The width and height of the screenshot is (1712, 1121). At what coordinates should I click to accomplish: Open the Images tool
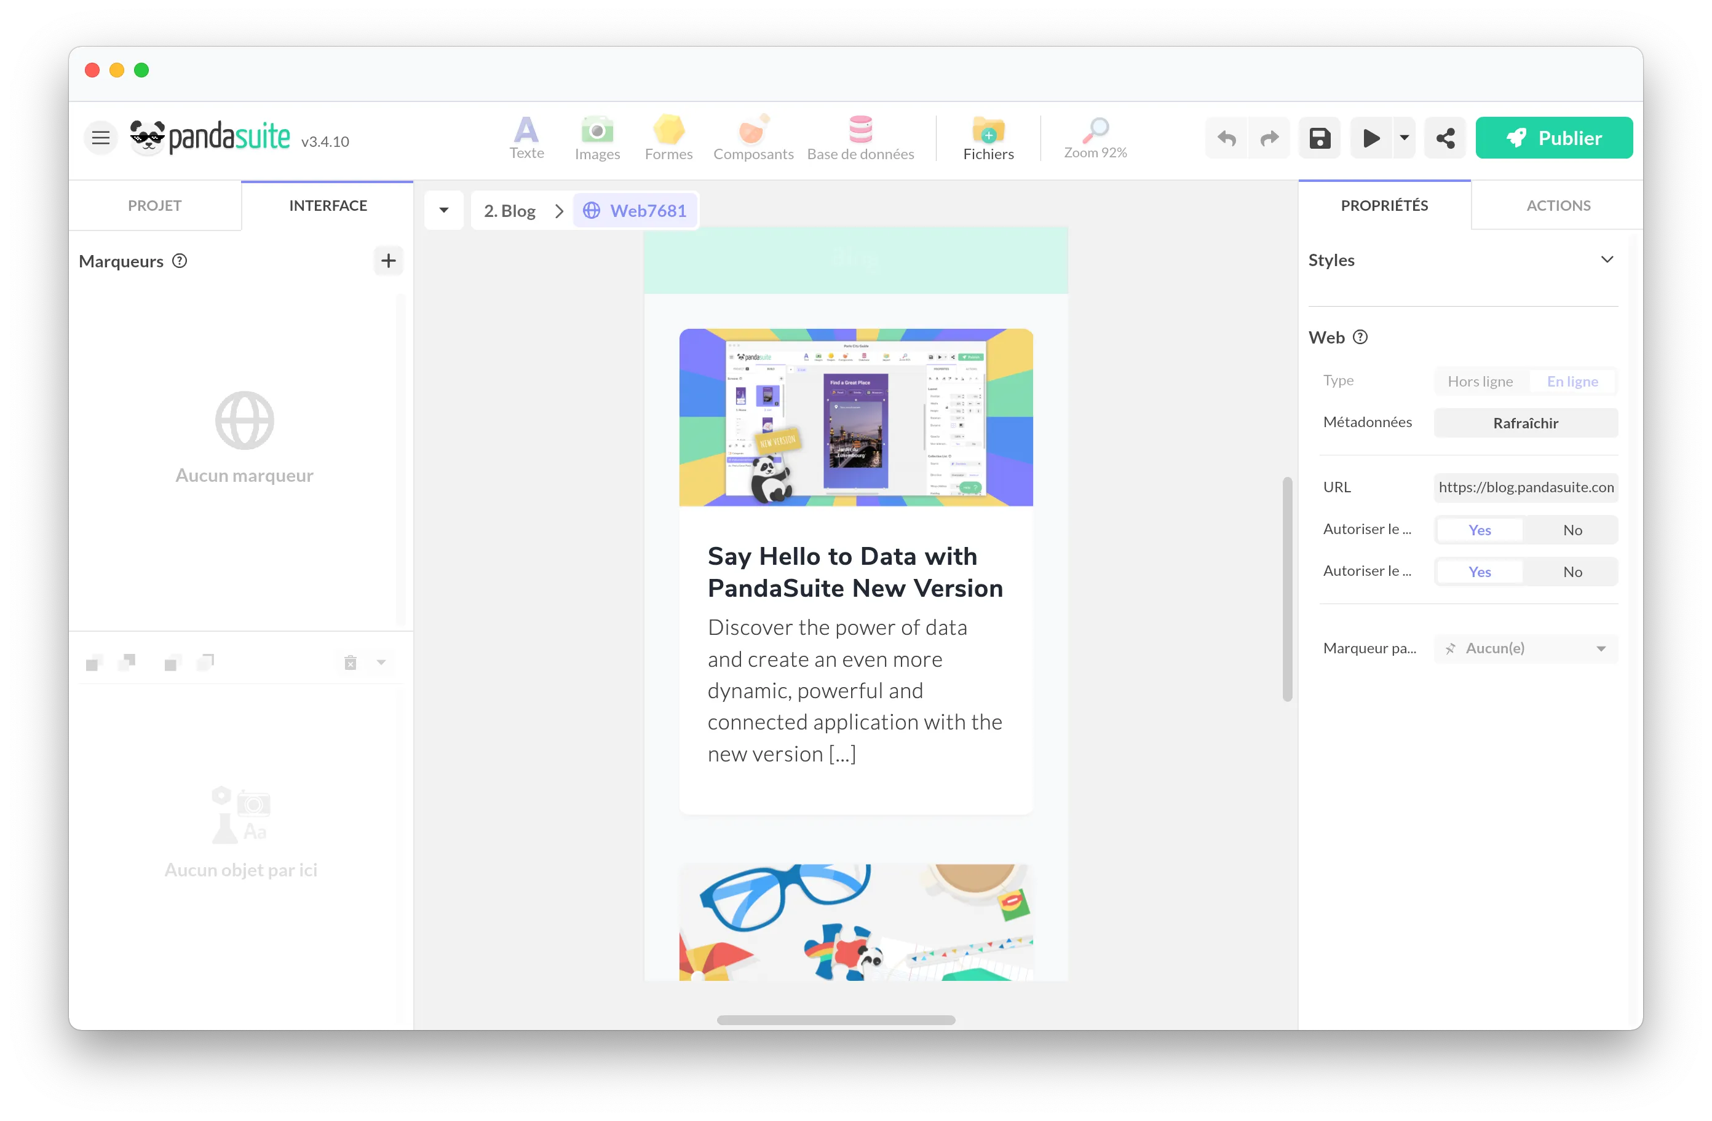(x=597, y=131)
